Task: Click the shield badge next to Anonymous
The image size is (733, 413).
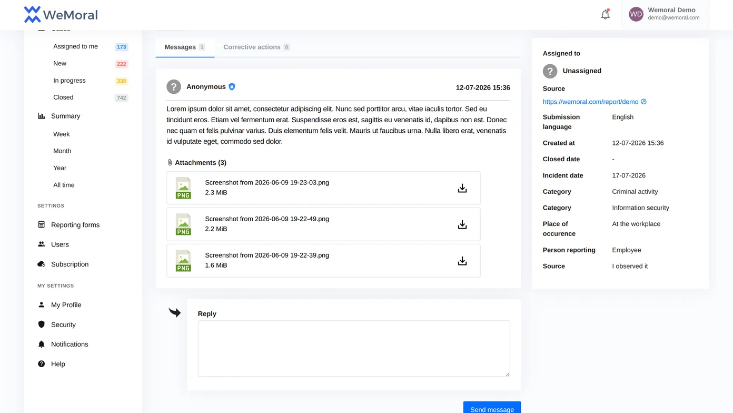Action: 232,87
